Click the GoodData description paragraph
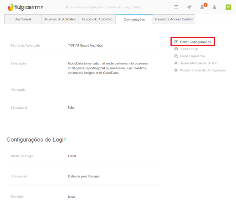 (x=108, y=68)
